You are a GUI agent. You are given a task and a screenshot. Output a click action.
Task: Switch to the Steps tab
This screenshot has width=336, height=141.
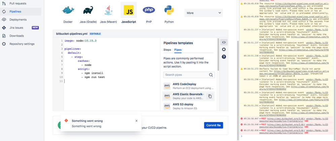click(x=167, y=50)
